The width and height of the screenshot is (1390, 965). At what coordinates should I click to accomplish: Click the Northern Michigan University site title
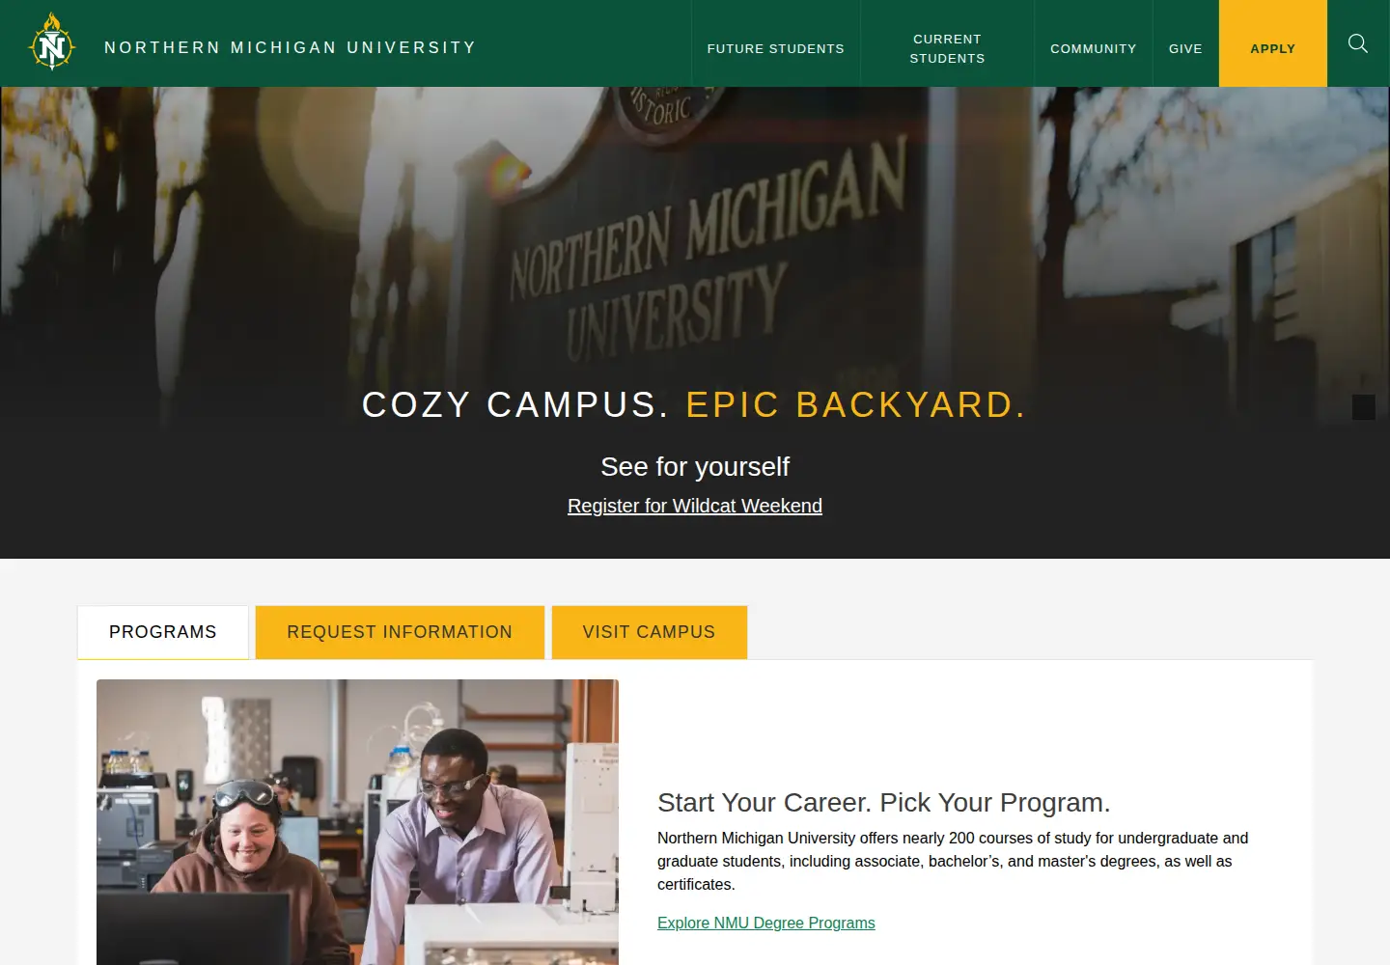point(291,47)
